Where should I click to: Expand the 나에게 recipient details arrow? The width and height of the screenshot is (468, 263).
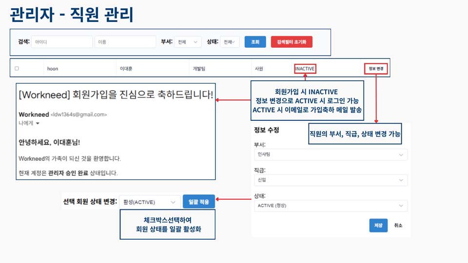[x=38, y=123]
